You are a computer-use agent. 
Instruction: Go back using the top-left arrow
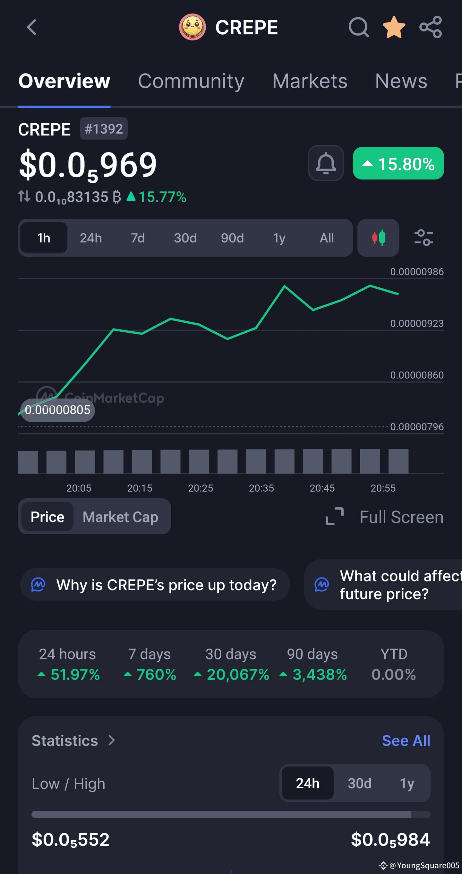click(x=31, y=27)
